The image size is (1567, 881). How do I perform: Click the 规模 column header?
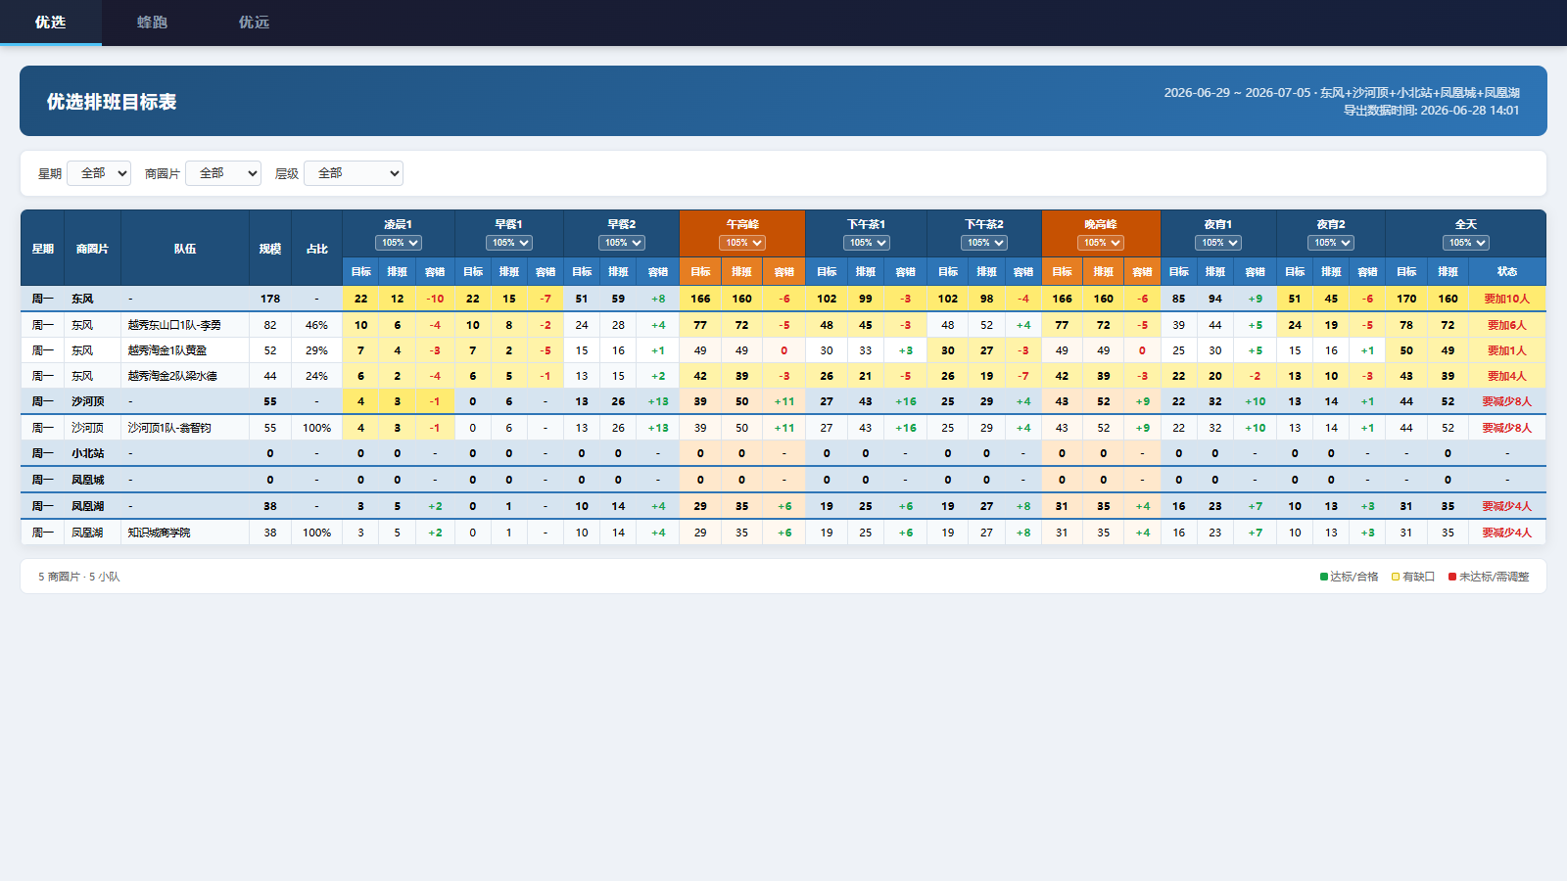[x=270, y=249]
